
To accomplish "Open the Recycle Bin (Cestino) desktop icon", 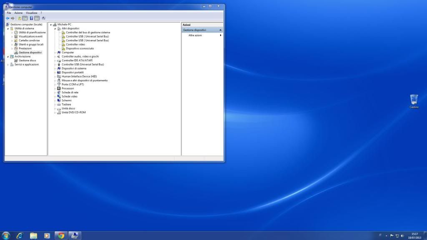I will pyautogui.click(x=414, y=101).
